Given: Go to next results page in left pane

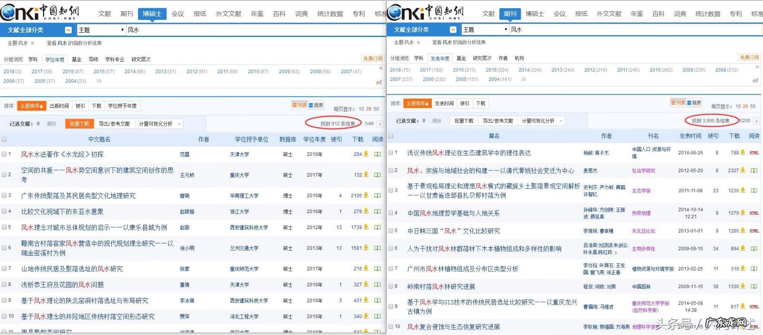Looking at the screenshot, I should tap(380, 124).
